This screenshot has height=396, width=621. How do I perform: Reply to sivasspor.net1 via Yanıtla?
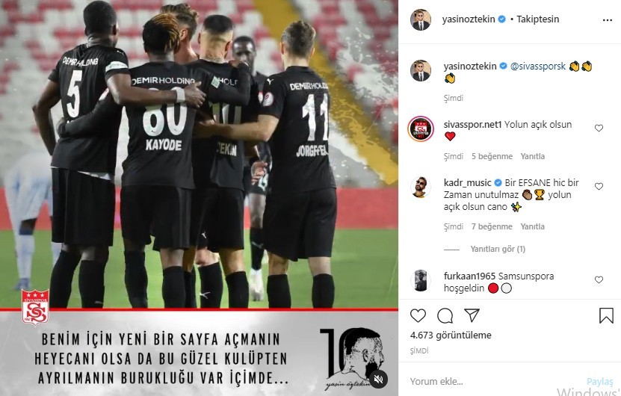[532, 156]
